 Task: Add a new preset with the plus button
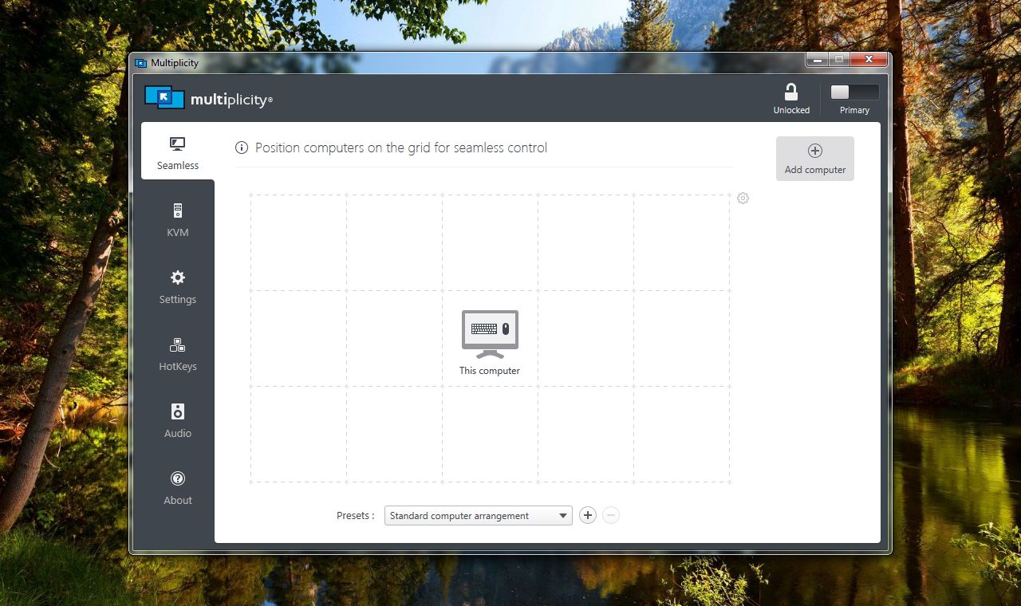[x=588, y=515]
